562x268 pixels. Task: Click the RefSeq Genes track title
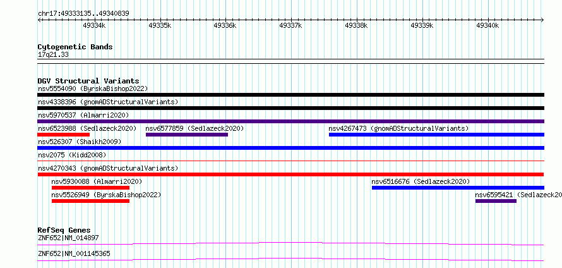point(64,230)
